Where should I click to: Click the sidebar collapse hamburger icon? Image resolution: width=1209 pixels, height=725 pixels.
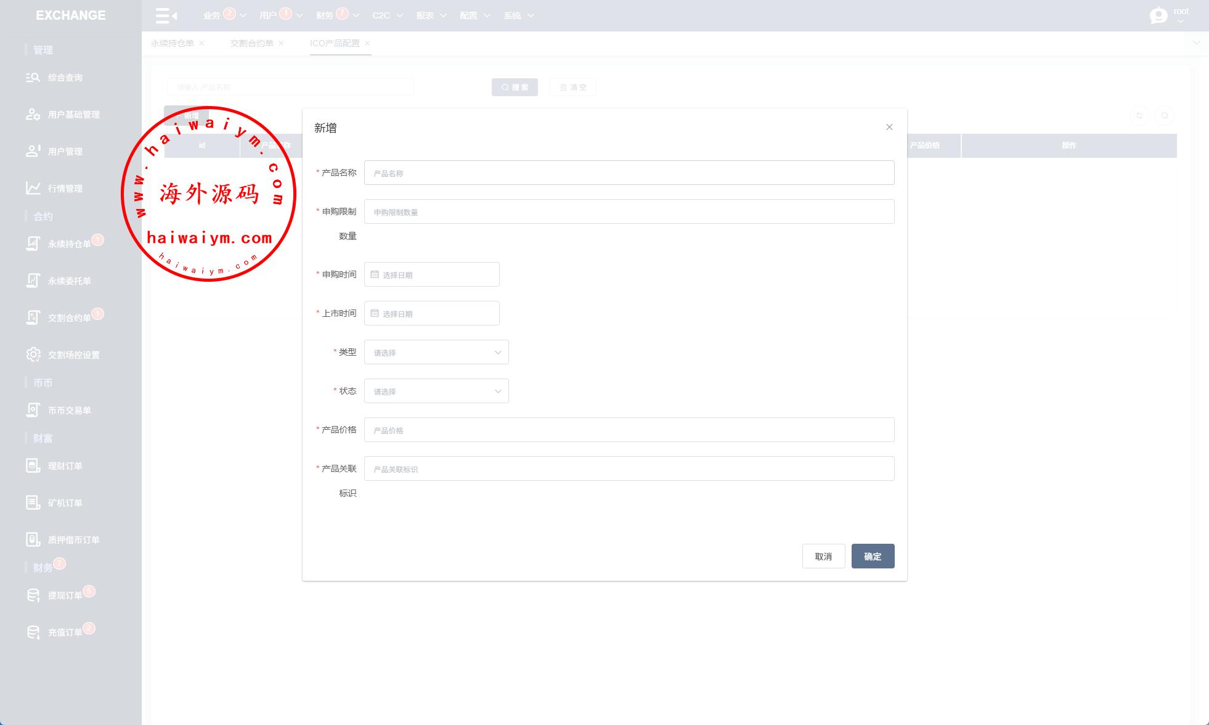pyautogui.click(x=166, y=15)
